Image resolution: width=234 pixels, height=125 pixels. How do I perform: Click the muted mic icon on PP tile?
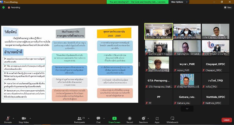pyautogui.click(x=147, y=103)
